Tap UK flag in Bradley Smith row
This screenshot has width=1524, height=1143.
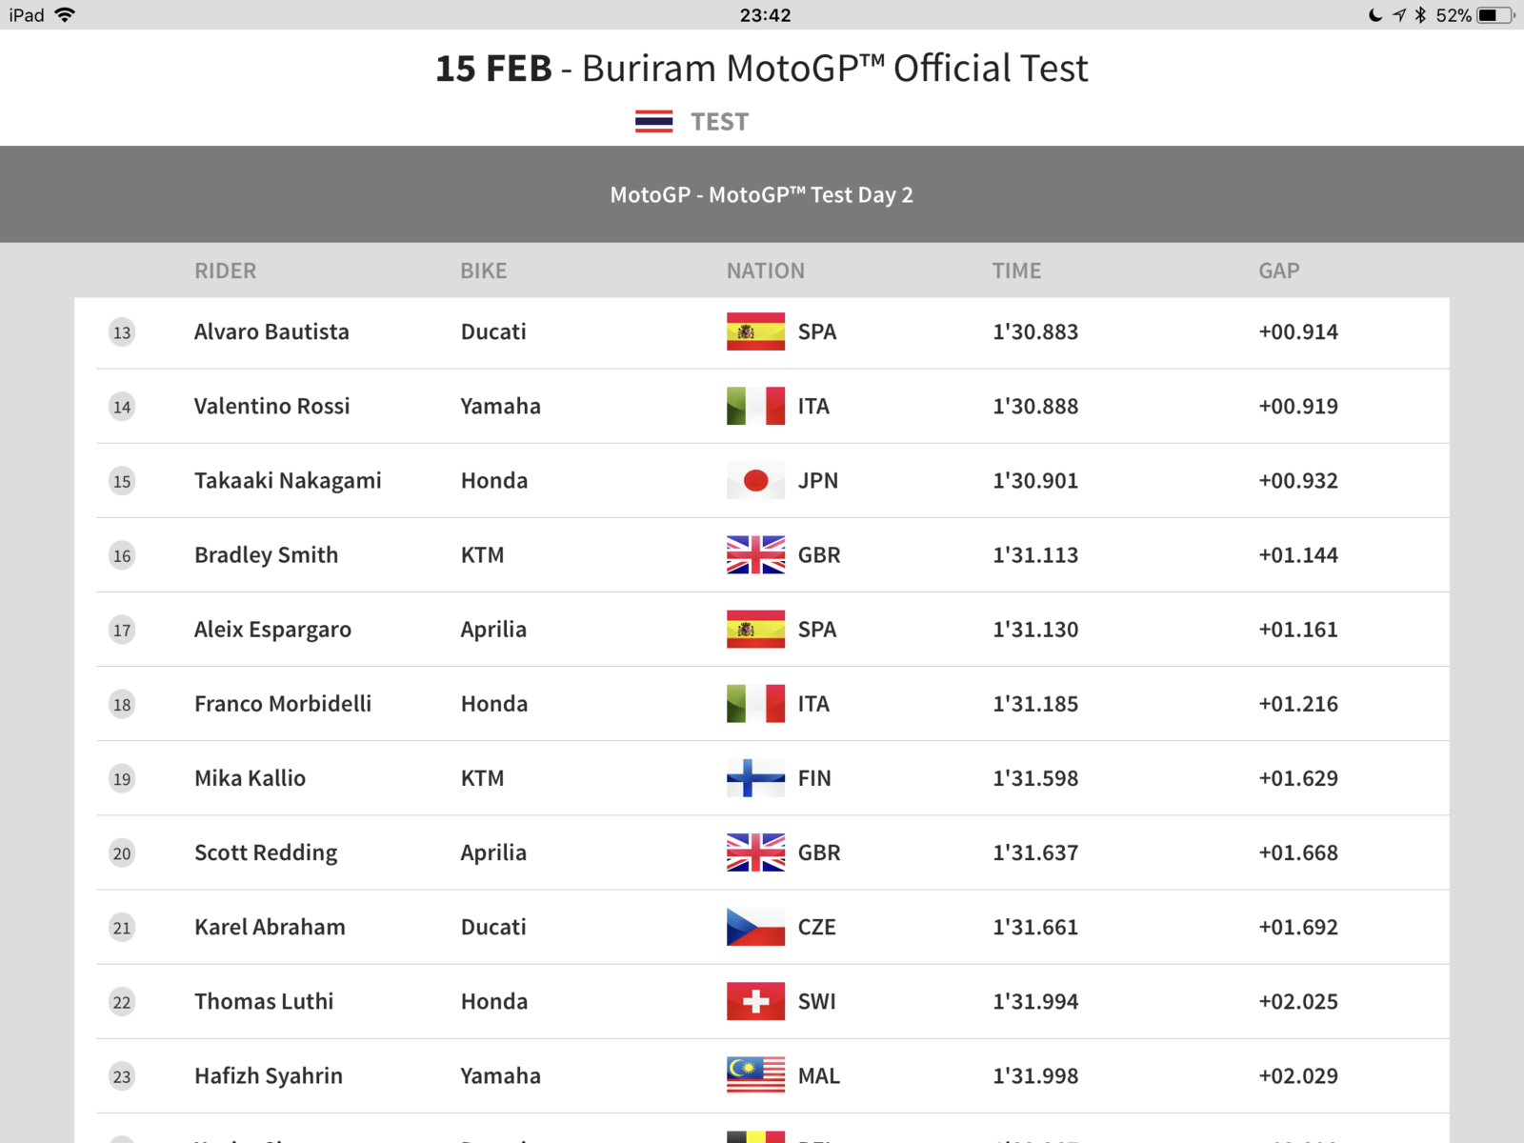click(755, 555)
